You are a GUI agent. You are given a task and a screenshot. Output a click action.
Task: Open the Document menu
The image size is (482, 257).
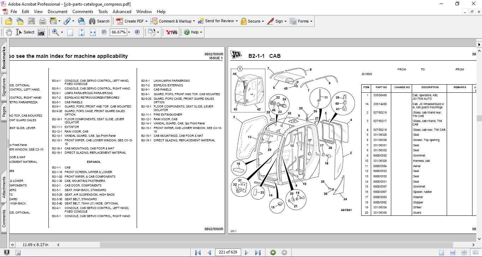pos(58,12)
